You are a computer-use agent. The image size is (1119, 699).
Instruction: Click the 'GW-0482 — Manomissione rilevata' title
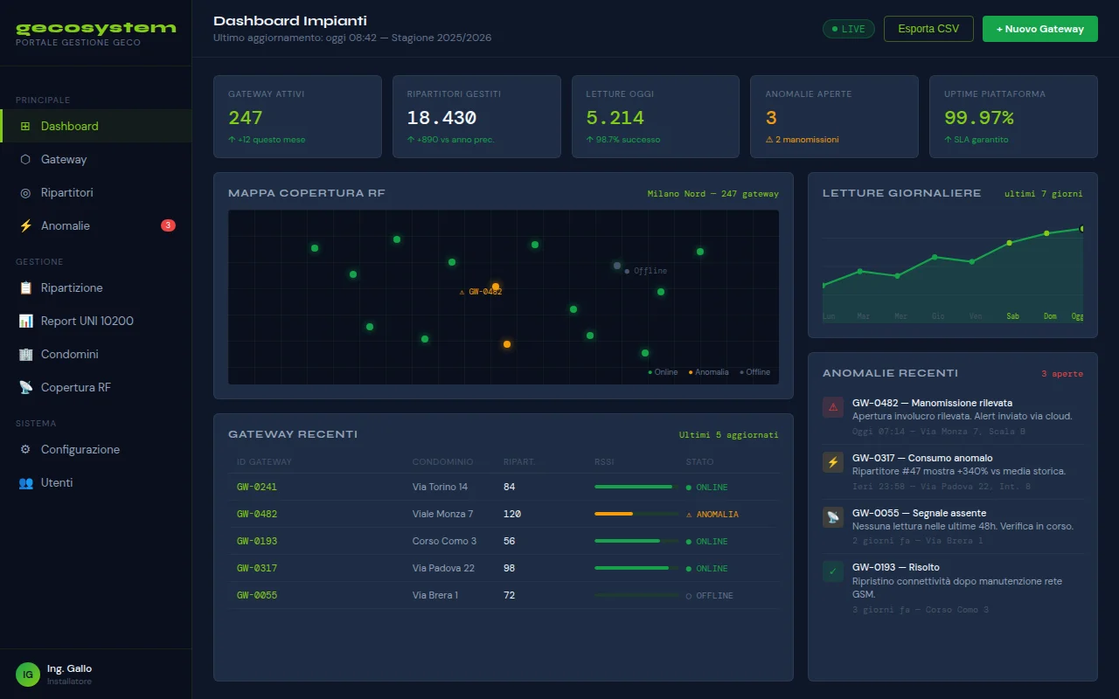(x=932, y=403)
